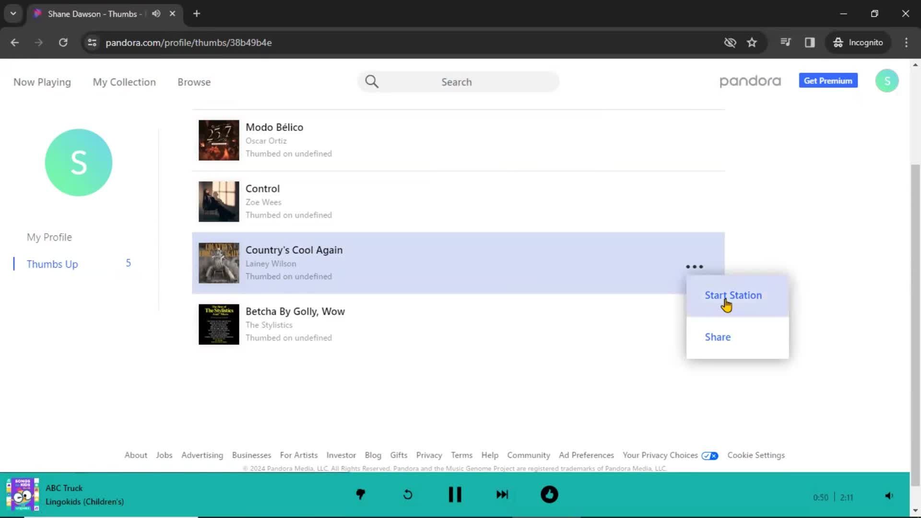Screen dimensions: 921x518
Task: Pause the currently playing ABC Truck
Action: [454, 494]
